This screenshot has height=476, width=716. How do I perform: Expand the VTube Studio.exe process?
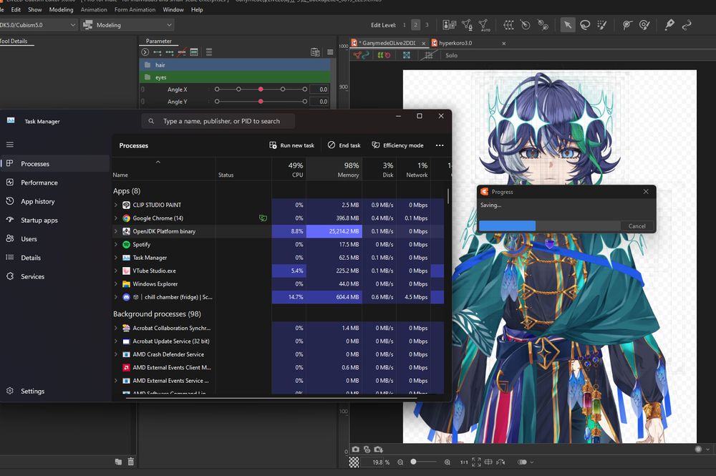coord(116,271)
